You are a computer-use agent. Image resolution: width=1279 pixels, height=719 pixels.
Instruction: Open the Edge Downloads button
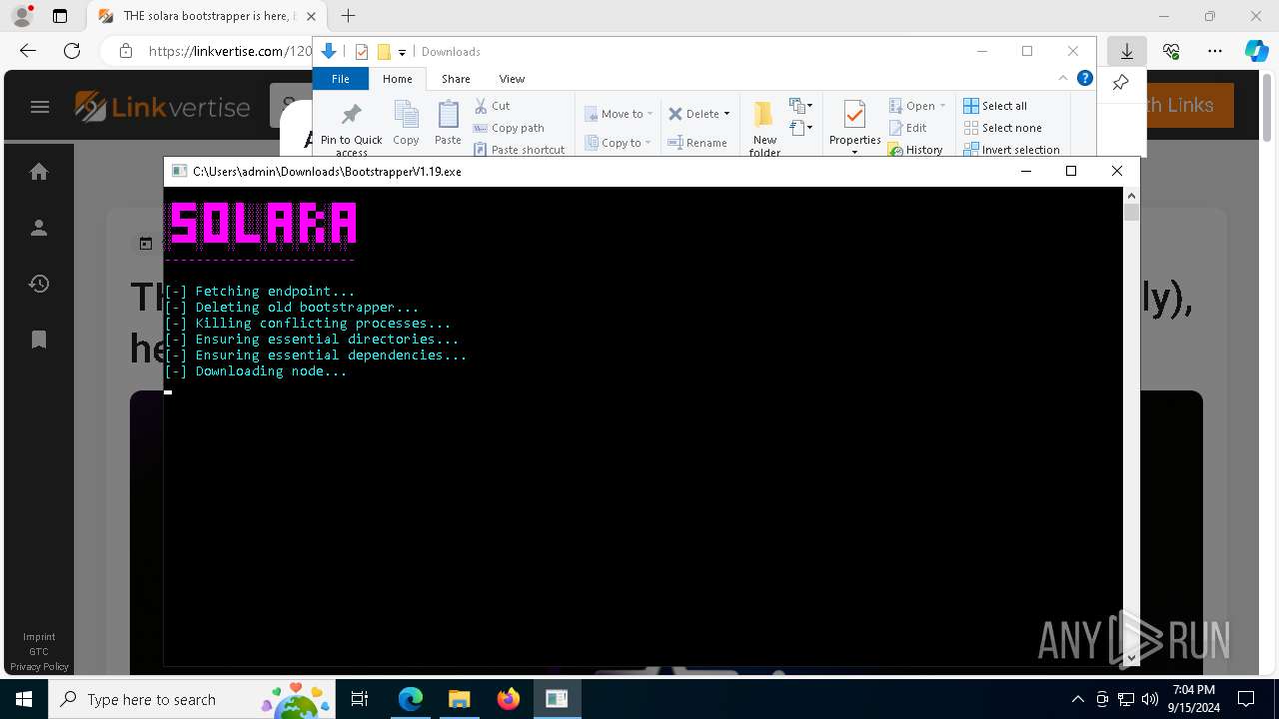coord(1127,51)
